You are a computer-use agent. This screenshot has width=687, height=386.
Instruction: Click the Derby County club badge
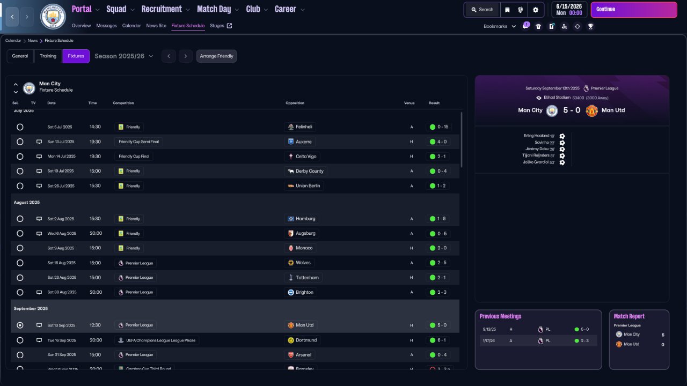click(291, 171)
